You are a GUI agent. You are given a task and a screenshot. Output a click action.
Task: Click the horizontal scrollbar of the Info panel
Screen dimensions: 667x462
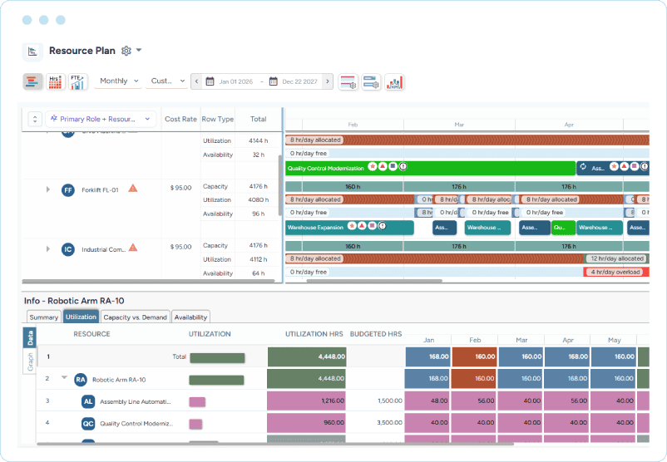(274, 444)
